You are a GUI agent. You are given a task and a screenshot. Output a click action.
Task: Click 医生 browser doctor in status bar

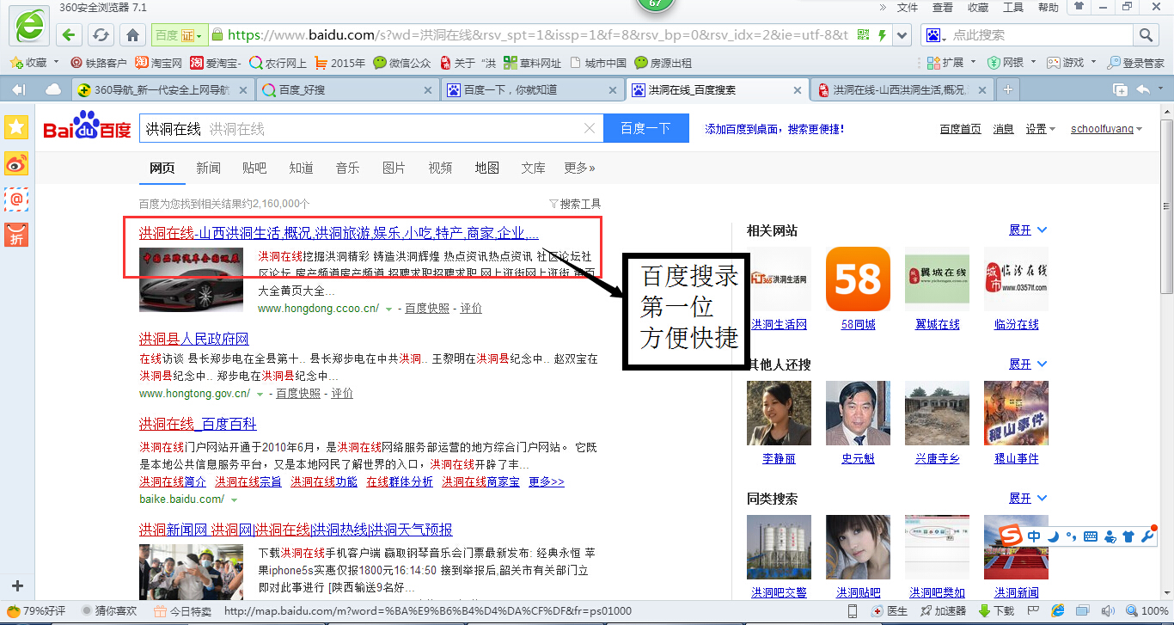890,611
